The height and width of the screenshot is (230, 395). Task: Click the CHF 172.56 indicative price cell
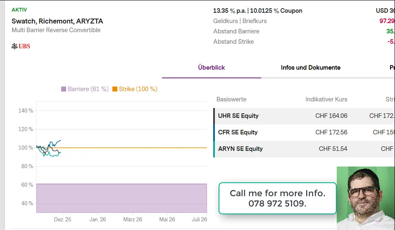tap(331, 132)
